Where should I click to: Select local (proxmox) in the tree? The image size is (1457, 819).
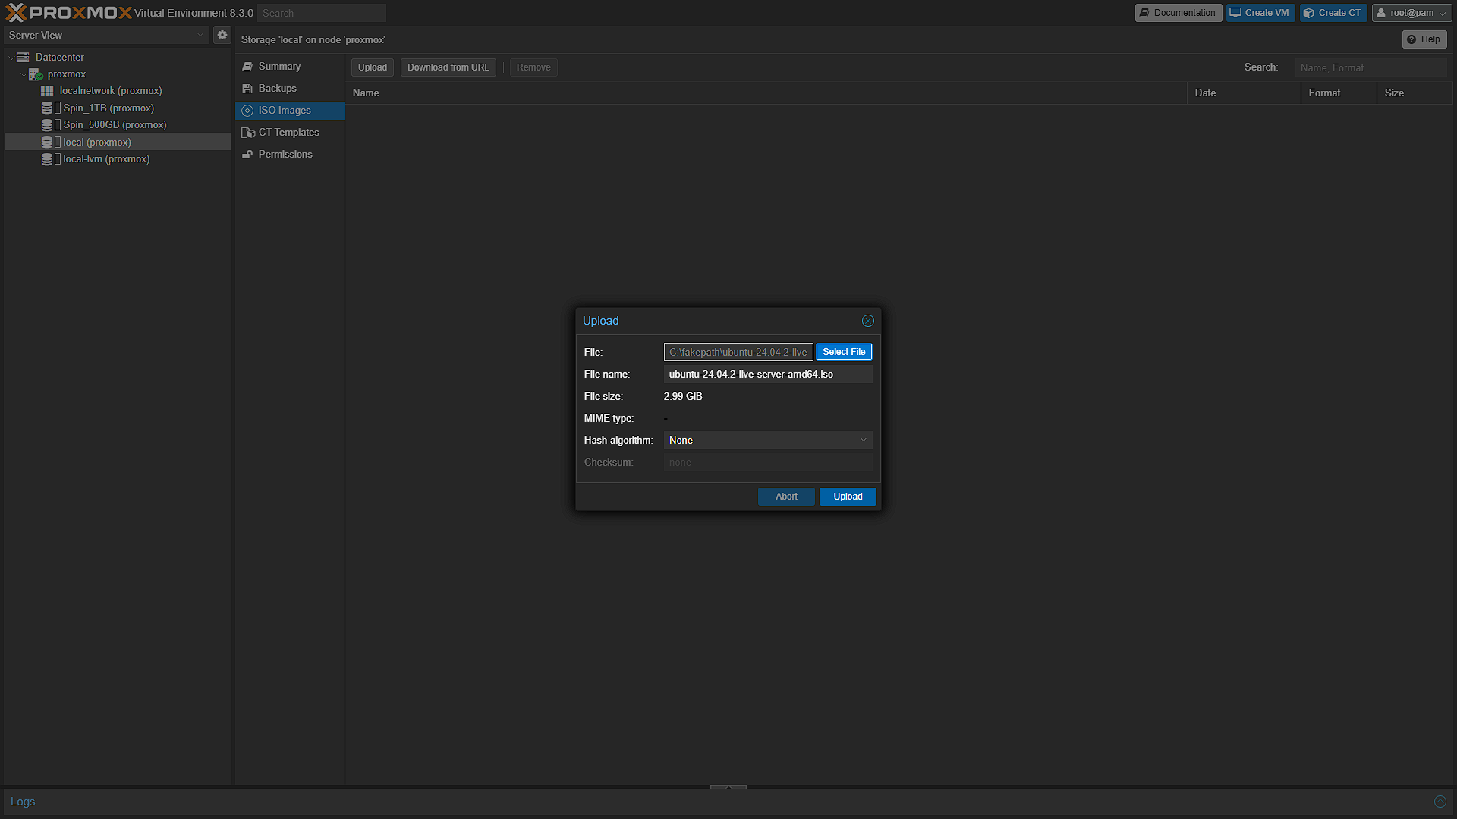118,142
